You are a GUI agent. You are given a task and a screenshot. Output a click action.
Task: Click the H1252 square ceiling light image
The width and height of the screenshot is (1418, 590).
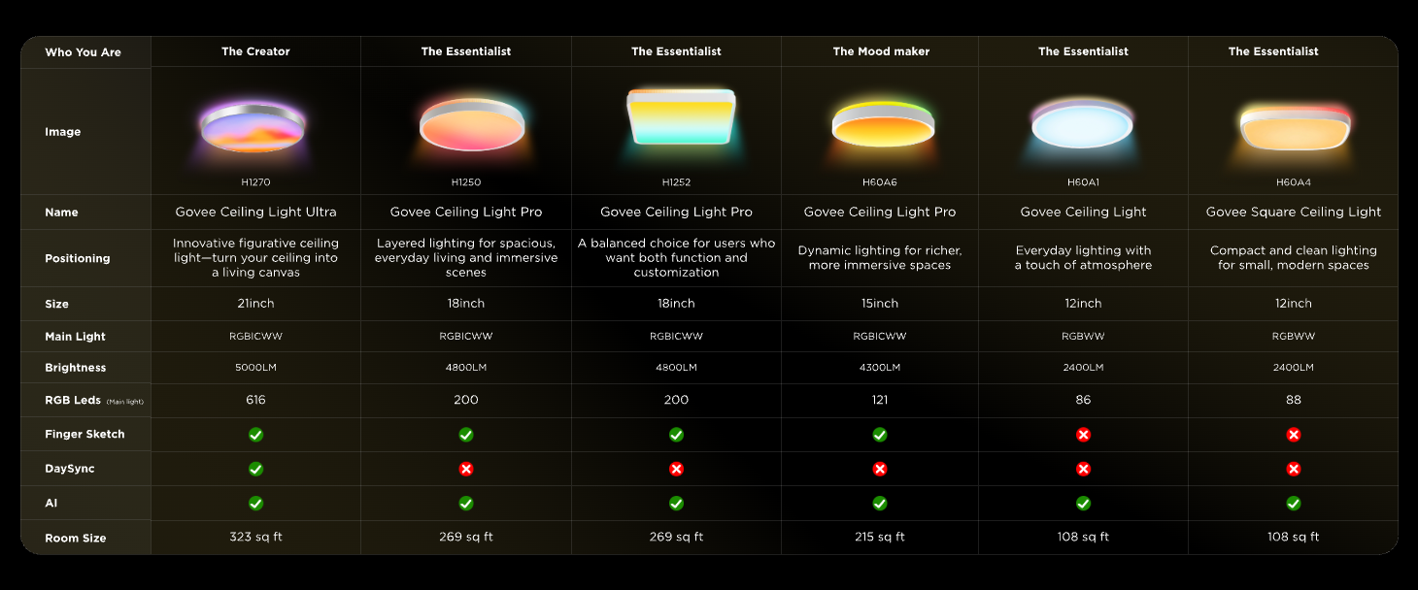click(682, 117)
